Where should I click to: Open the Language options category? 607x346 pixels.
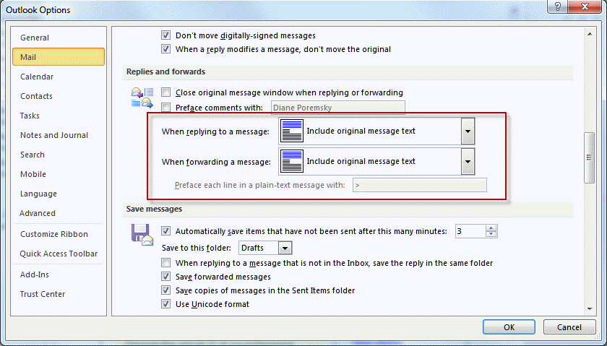(x=59, y=194)
